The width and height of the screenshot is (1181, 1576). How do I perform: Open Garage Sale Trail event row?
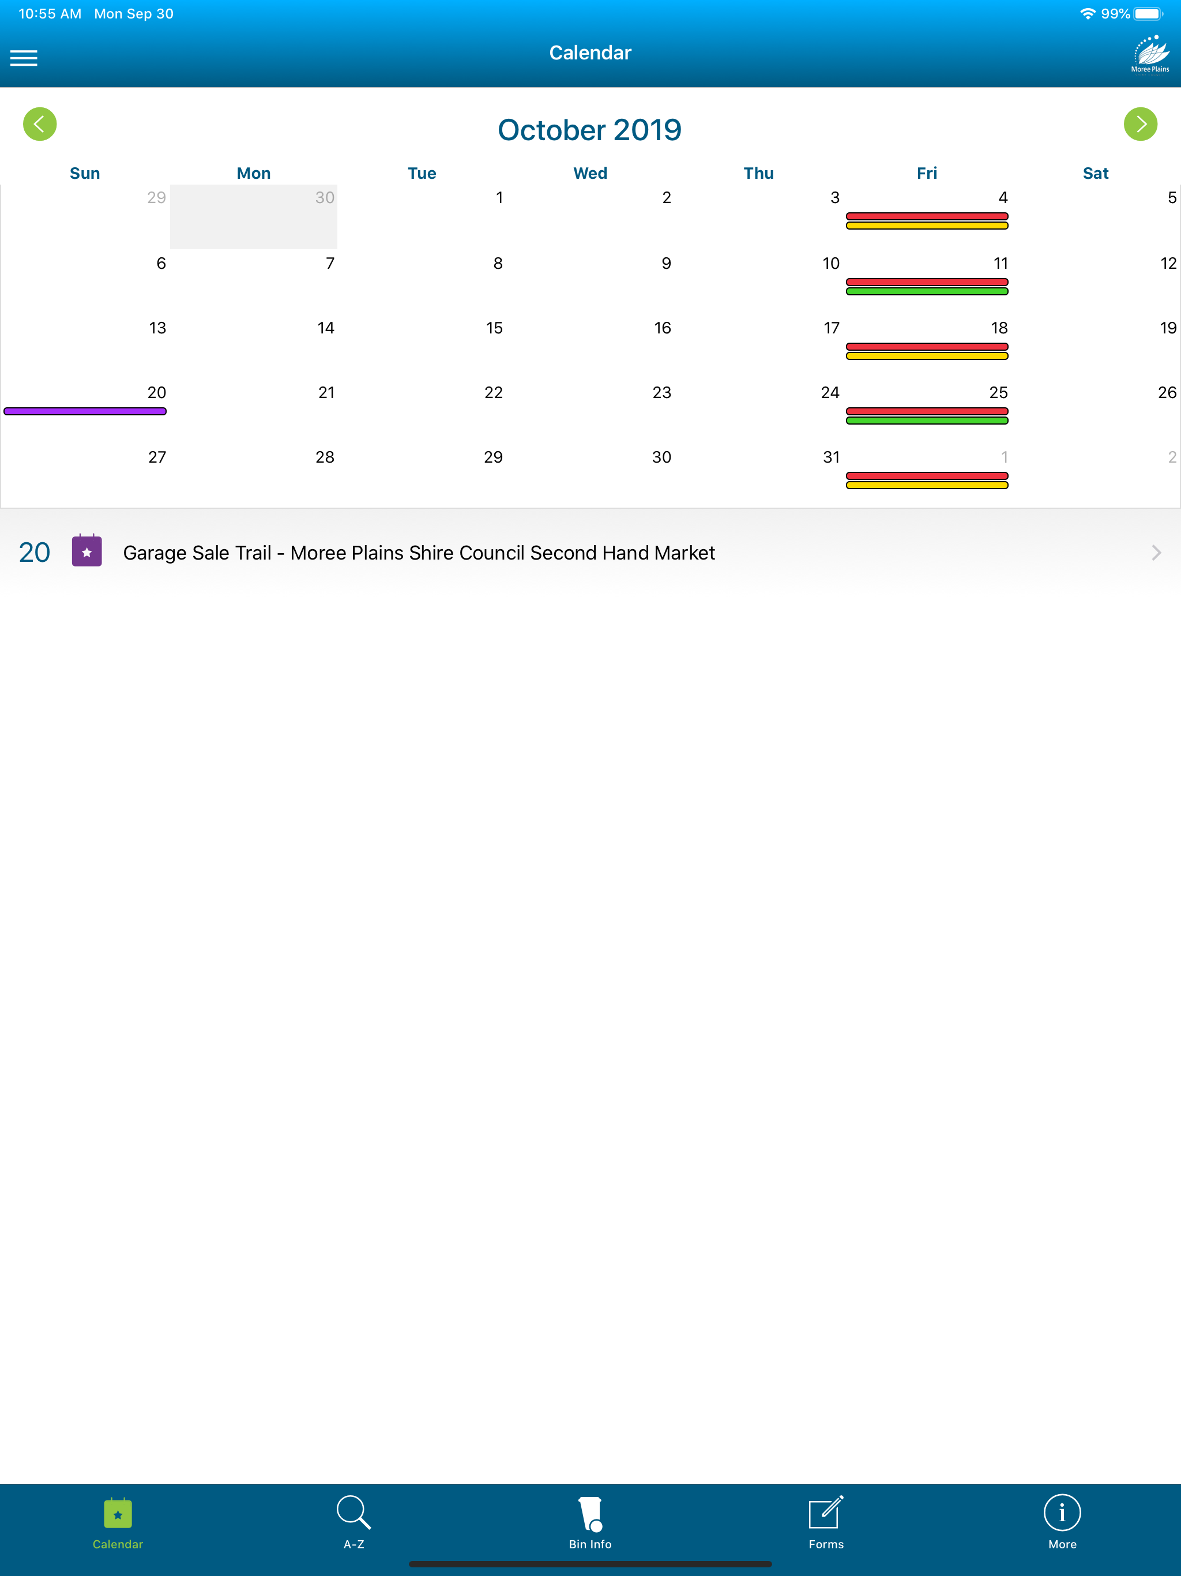tap(590, 553)
